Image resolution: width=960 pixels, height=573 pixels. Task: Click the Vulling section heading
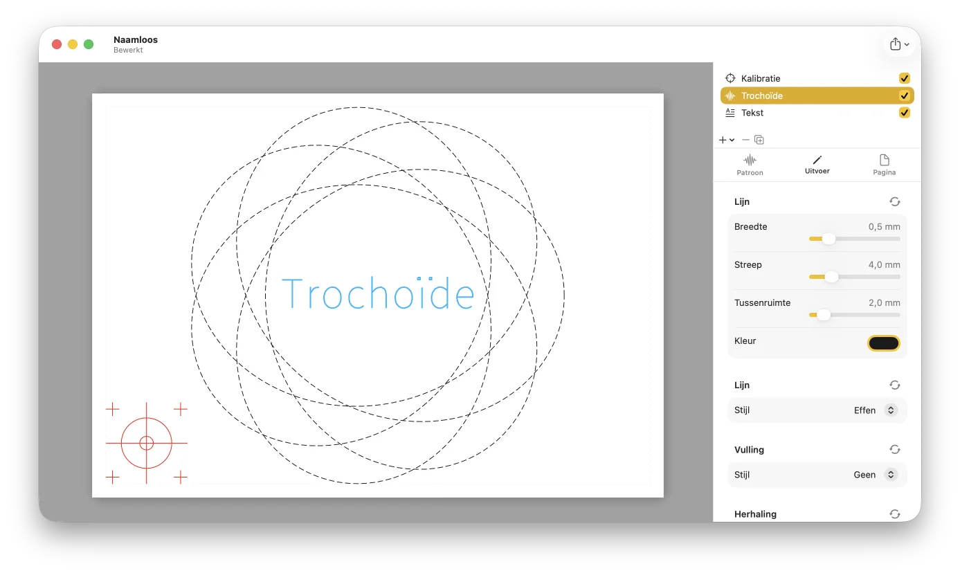pyautogui.click(x=749, y=450)
